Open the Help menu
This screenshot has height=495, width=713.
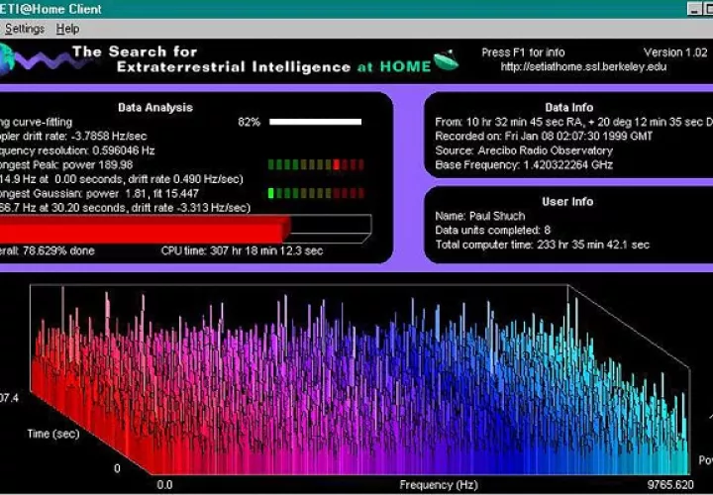[x=67, y=29]
